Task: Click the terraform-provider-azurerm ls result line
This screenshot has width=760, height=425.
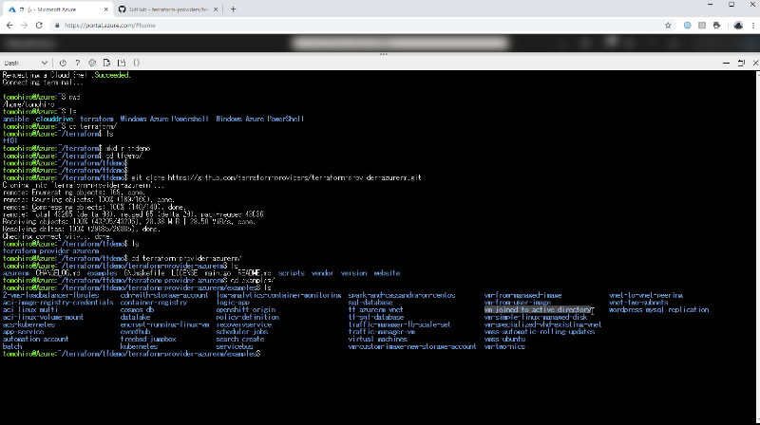Action: pyautogui.click(x=51, y=251)
